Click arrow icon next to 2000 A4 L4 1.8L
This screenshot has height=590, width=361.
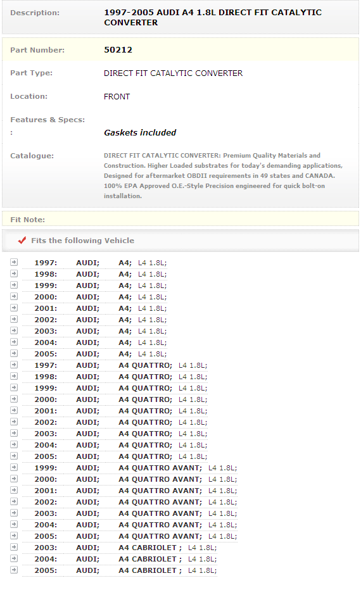14,296
